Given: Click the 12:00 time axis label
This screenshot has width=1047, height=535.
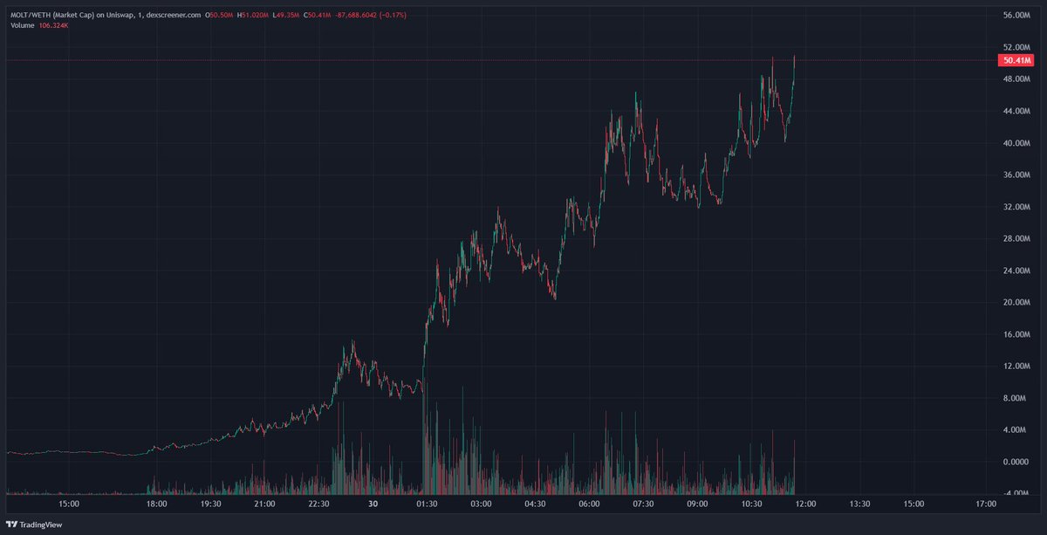Looking at the screenshot, I should 805,504.
